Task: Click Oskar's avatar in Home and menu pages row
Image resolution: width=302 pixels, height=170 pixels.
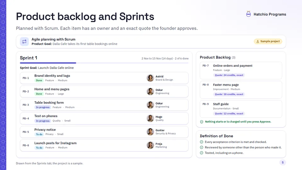Action: (x=150, y=92)
